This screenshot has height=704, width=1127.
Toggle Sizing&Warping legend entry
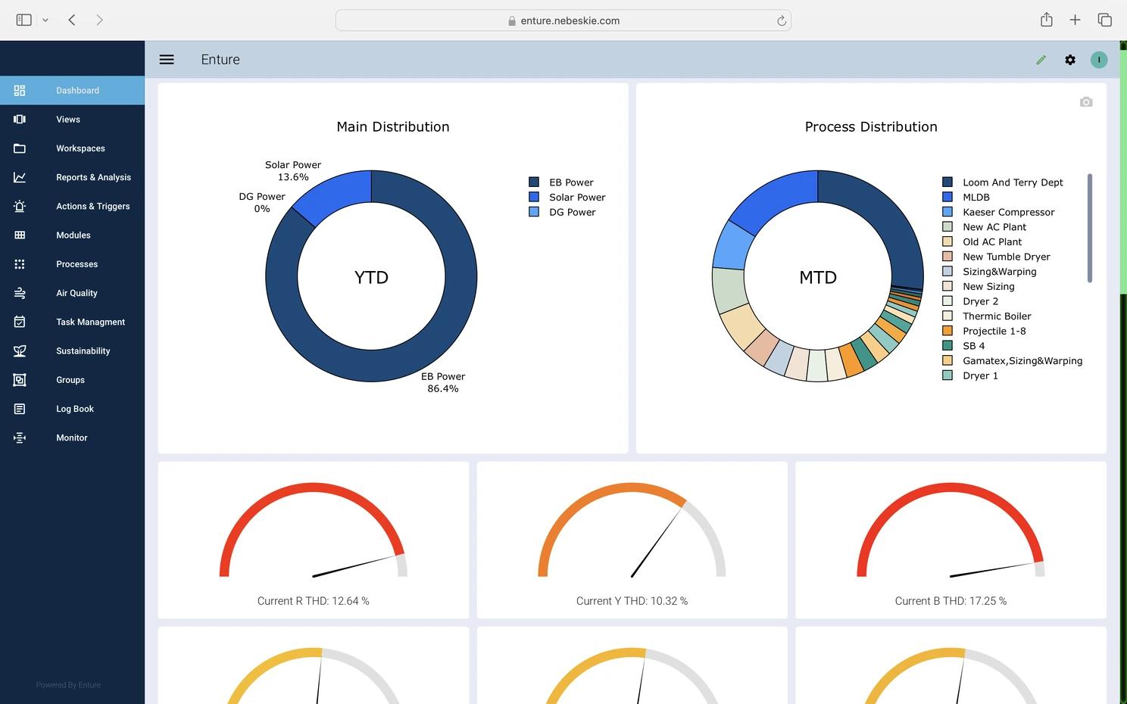(989, 272)
